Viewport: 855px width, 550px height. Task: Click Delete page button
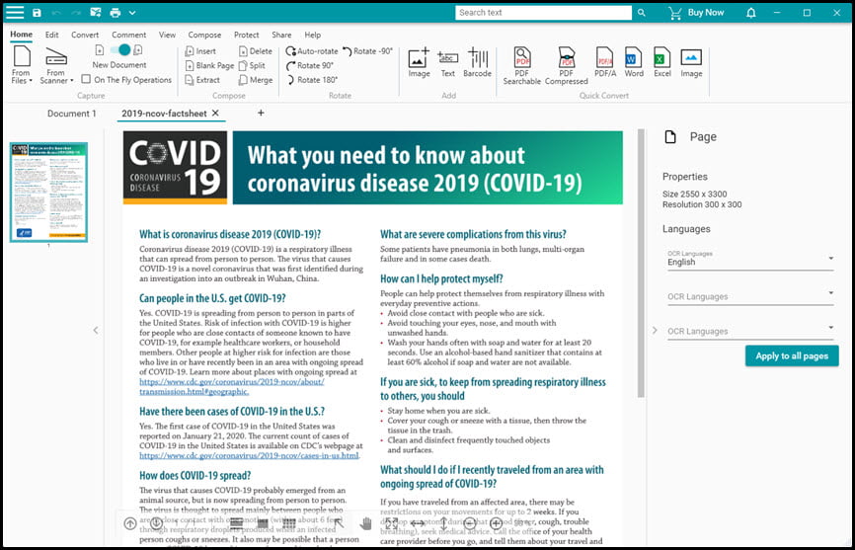tap(255, 50)
